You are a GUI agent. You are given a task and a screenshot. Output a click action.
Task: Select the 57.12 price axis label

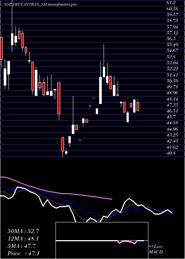click(x=172, y=33)
